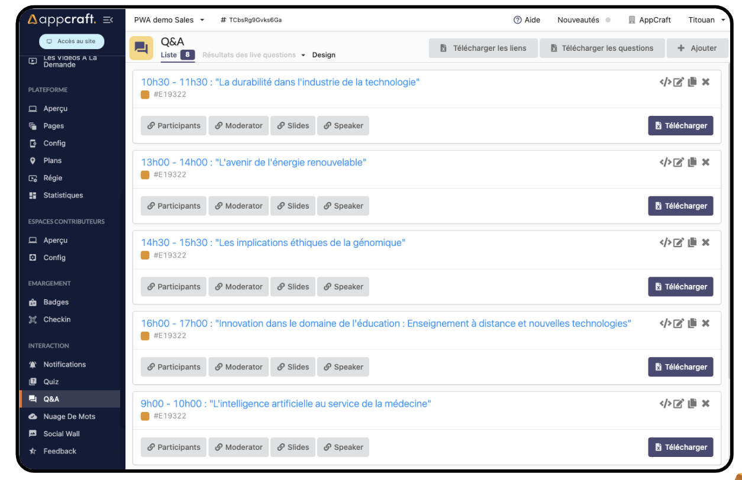
Task: Select Statistiques in the sidebar
Action: point(63,196)
